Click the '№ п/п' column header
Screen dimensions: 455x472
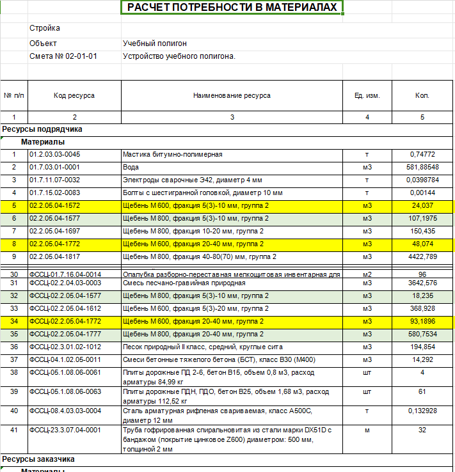[14, 96]
